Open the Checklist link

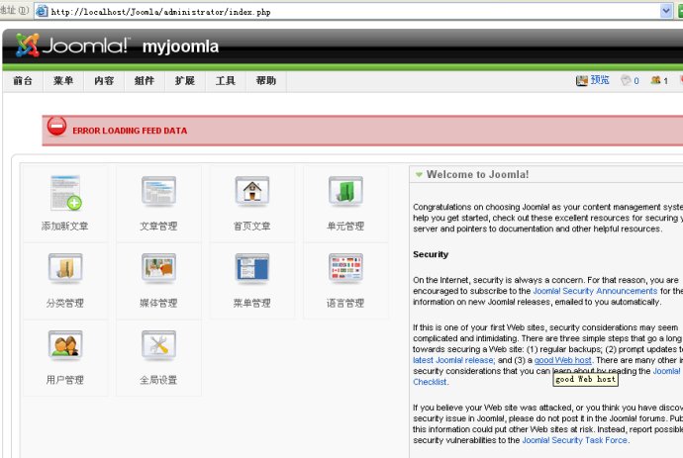pyautogui.click(x=430, y=382)
